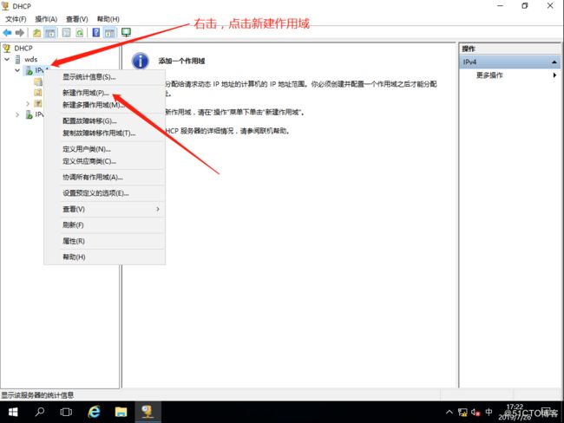Open the 帮助(H) menu in menu bar

point(108,19)
